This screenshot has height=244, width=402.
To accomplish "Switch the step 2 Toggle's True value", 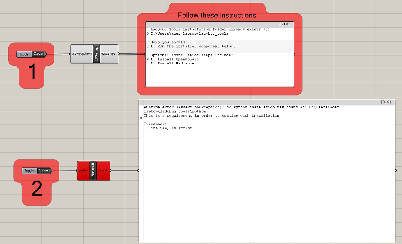I will pyautogui.click(x=44, y=171).
